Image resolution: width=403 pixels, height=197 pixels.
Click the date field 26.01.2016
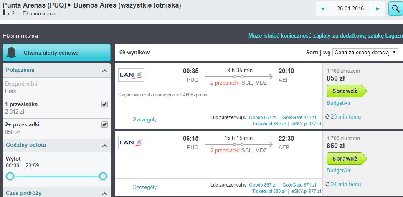point(350,9)
